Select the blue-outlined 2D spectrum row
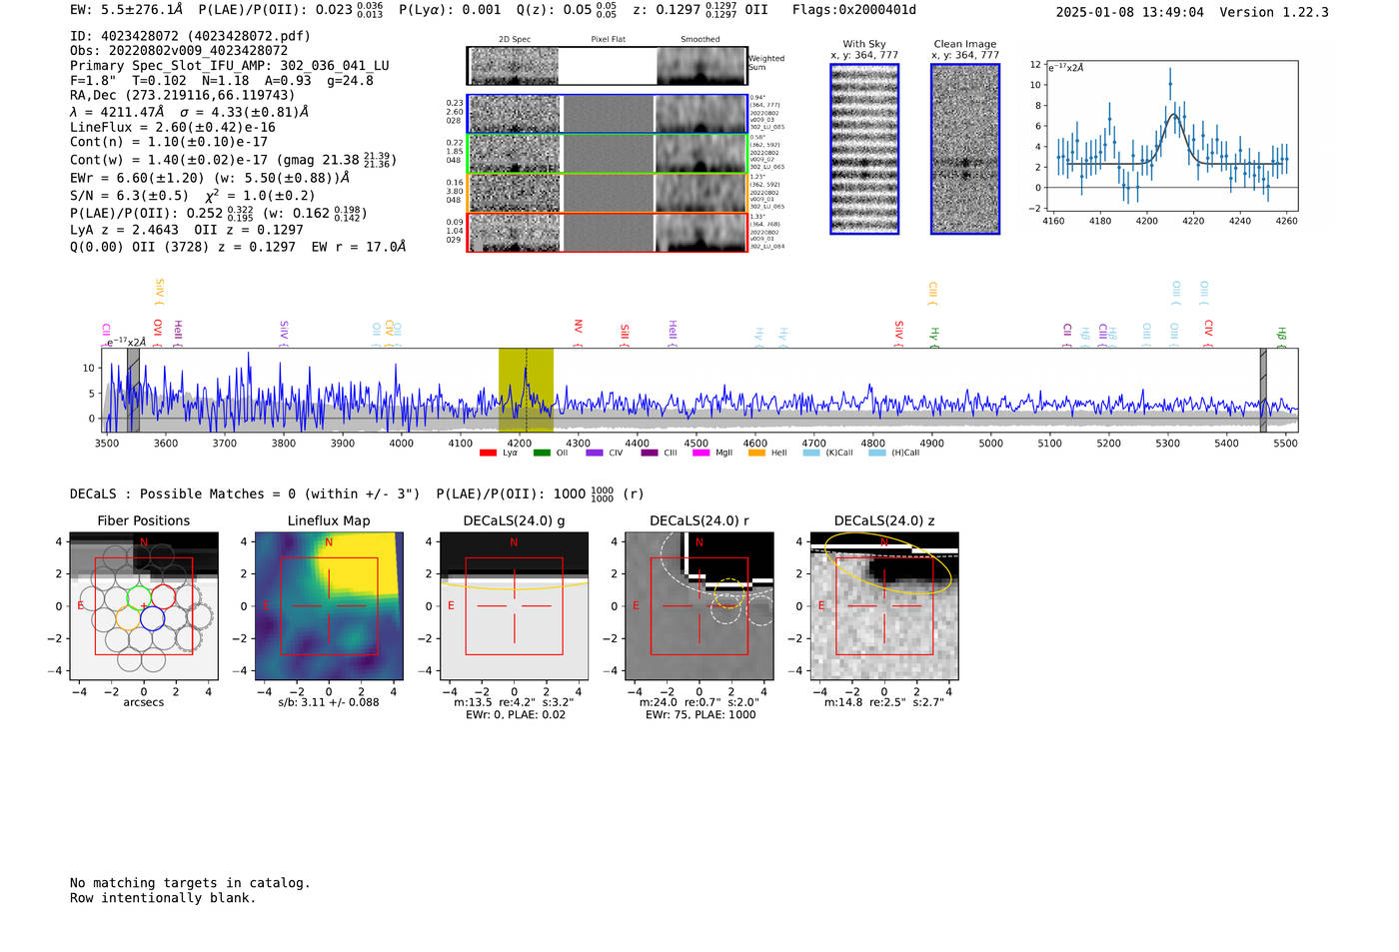 coord(607,114)
